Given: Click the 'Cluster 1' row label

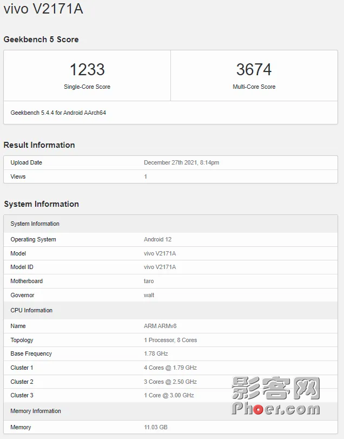Looking at the screenshot, I should [22, 368].
